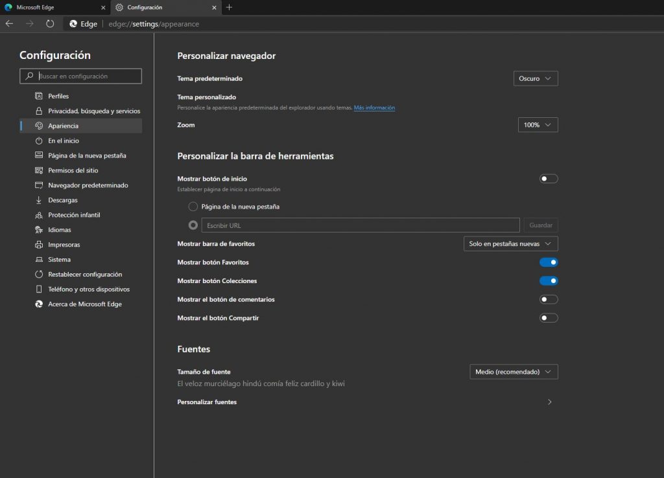
Task: Enable Mostrar el botón de comentarios toggle
Action: click(x=549, y=299)
